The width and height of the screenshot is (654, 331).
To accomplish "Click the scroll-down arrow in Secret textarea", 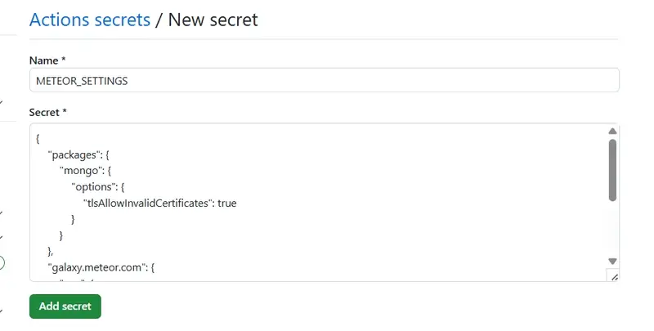I will pyautogui.click(x=612, y=262).
